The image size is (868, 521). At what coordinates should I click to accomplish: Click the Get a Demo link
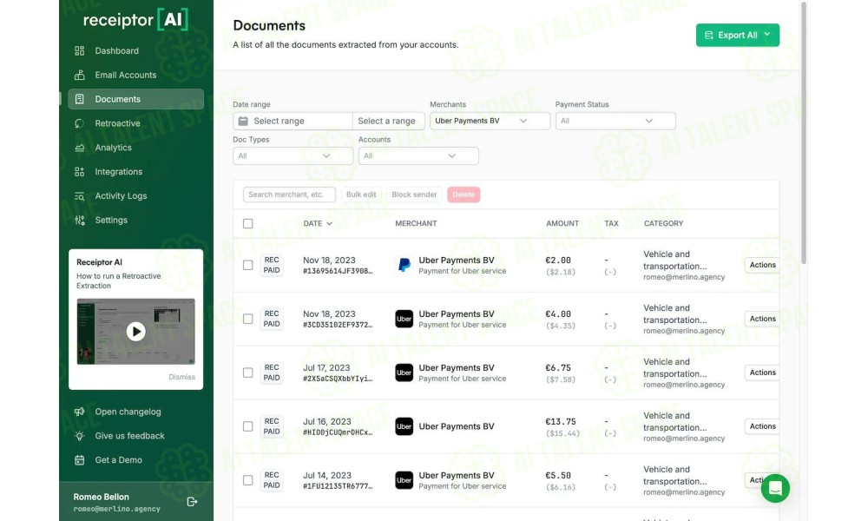click(118, 460)
